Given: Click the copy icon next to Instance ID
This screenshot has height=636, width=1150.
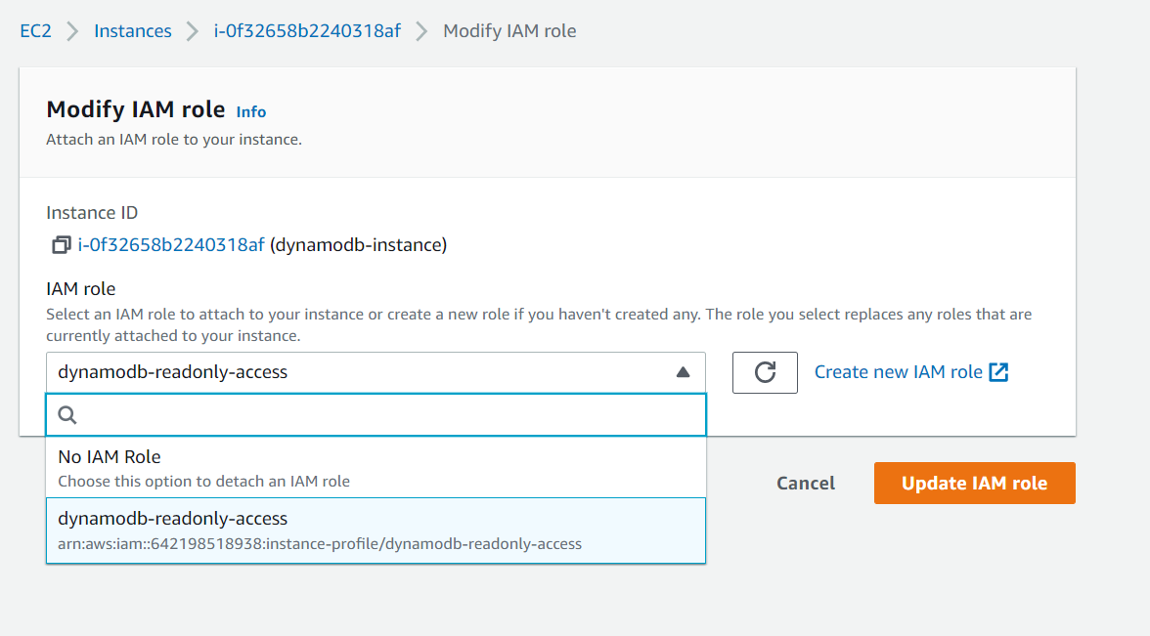Looking at the screenshot, I should tap(60, 244).
